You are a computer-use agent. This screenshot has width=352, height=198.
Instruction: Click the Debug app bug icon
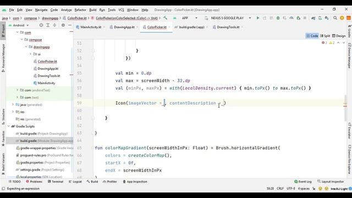[278, 18]
